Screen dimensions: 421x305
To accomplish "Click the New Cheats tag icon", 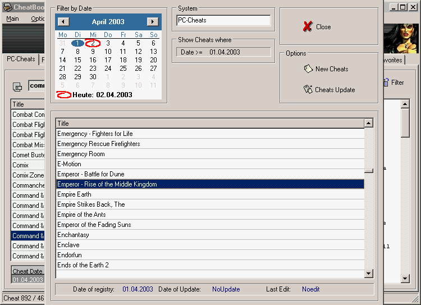I will click(x=308, y=69).
